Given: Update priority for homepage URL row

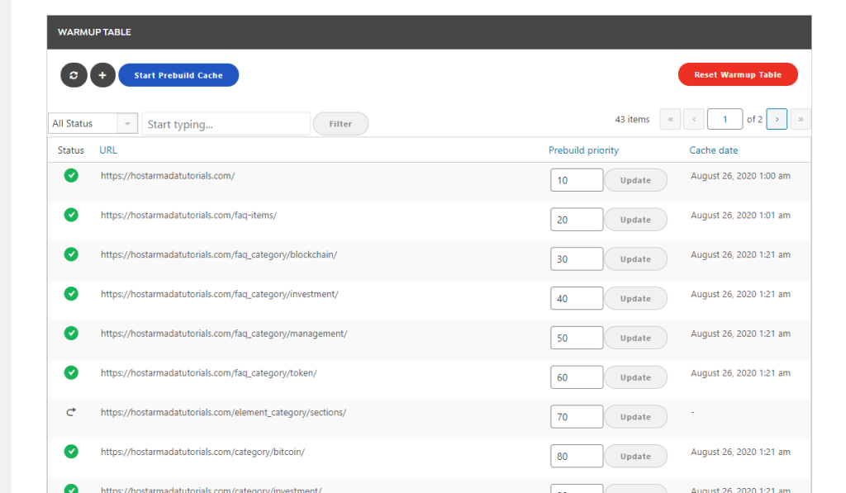Looking at the screenshot, I should click(x=635, y=180).
